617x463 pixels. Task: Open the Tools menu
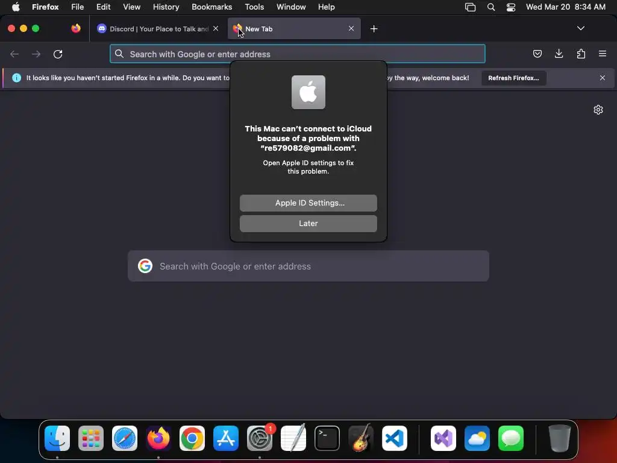[x=254, y=7]
